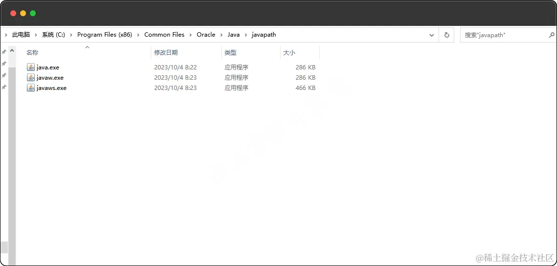Click 应用程序 type of javaws.exe
This screenshot has height=266, width=557.
[x=236, y=88]
